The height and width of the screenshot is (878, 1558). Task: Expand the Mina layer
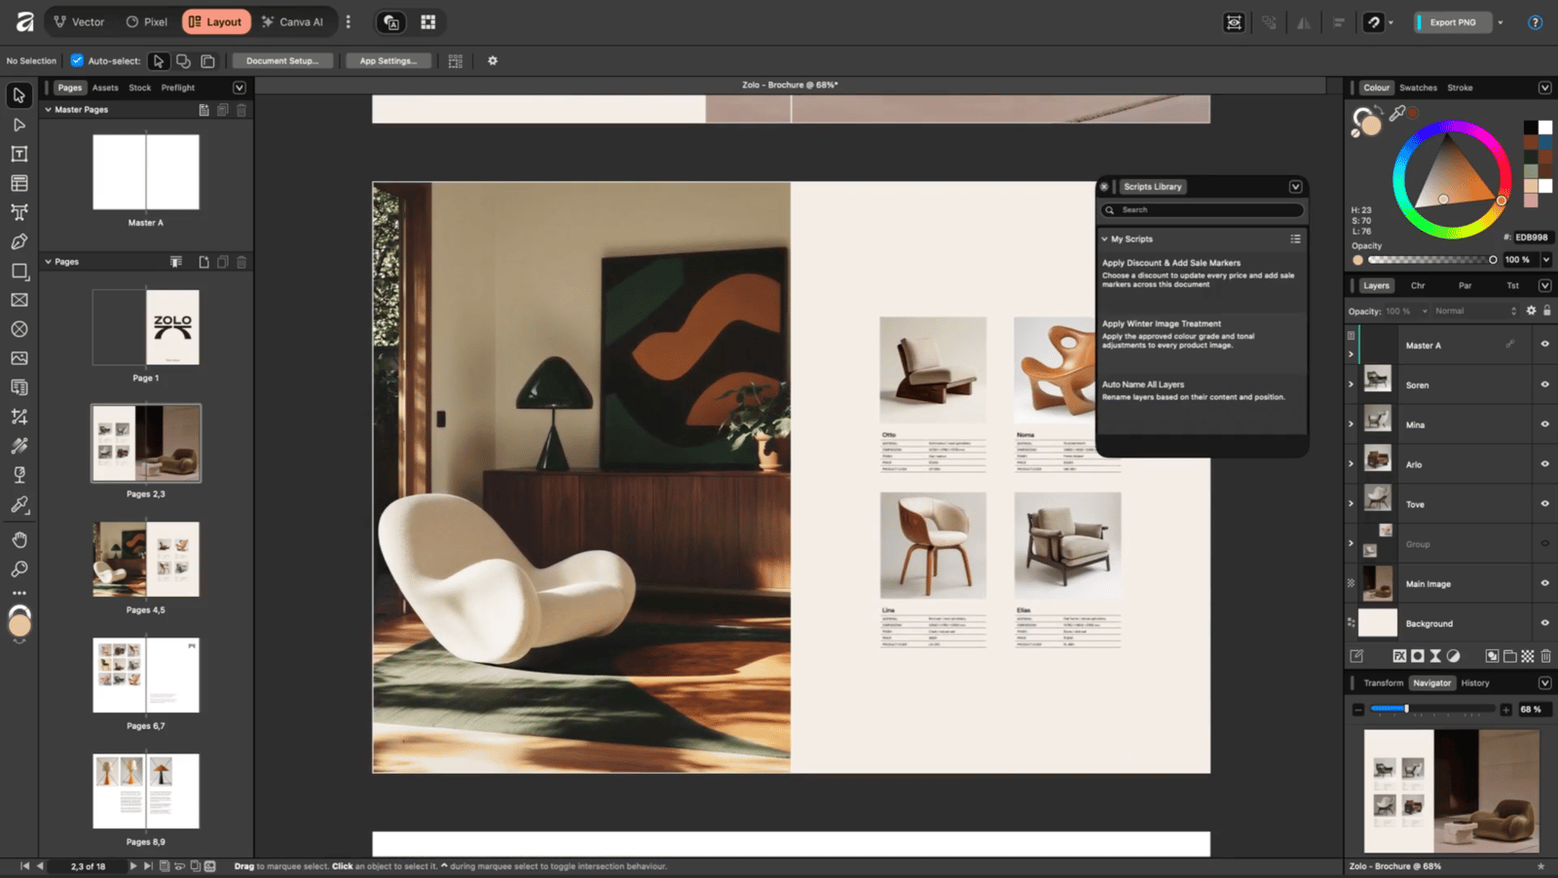1351,423
